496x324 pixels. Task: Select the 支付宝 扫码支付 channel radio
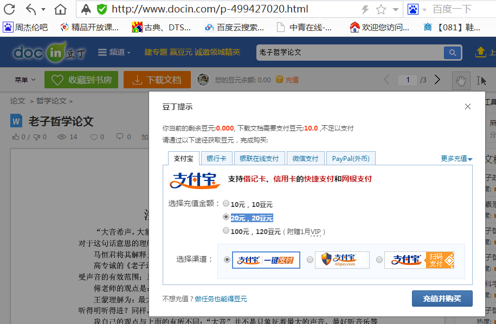pyautogui.click(x=379, y=260)
